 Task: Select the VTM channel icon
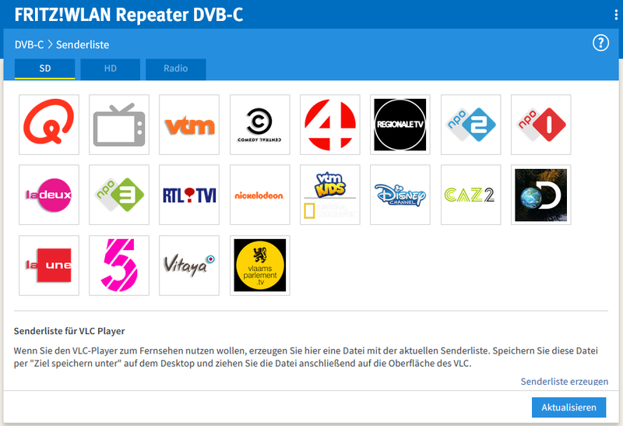coord(189,125)
